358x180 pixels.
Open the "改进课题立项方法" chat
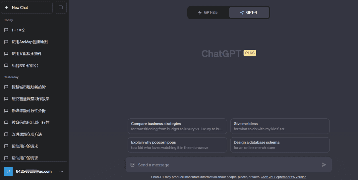[34, 134]
